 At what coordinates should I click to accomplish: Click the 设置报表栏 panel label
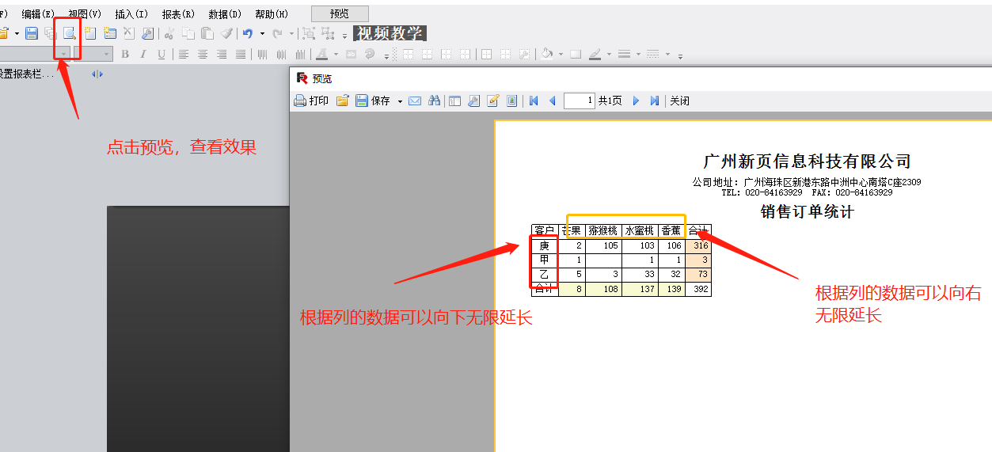point(27,74)
